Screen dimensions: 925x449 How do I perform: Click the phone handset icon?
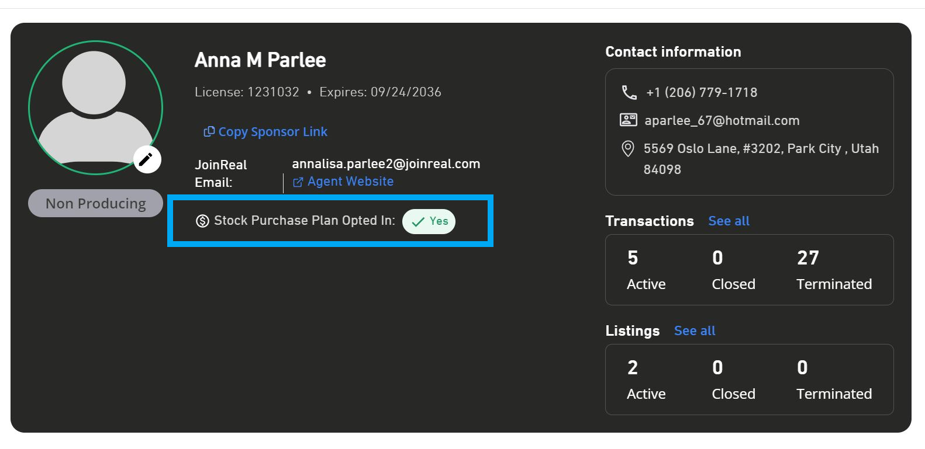tap(629, 92)
